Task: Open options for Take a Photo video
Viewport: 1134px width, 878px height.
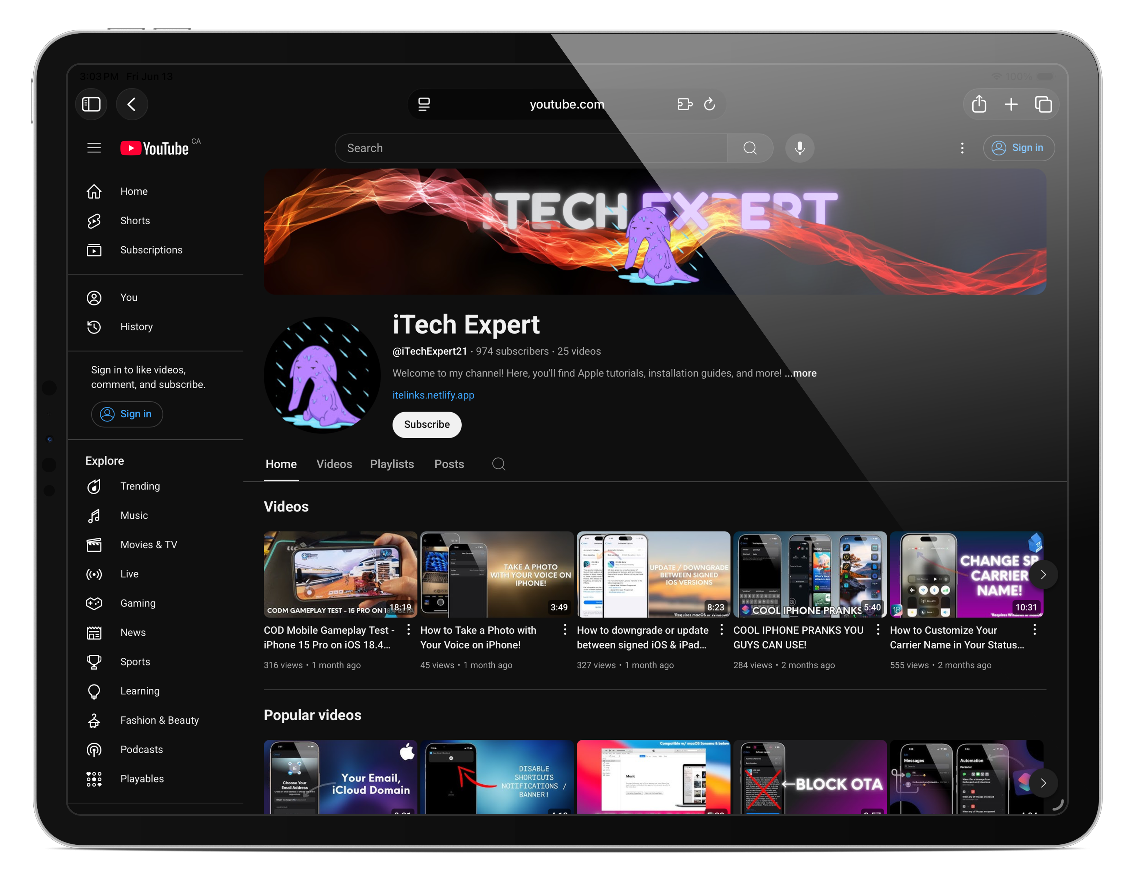Action: pyautogui.click(x=565, y=630)
